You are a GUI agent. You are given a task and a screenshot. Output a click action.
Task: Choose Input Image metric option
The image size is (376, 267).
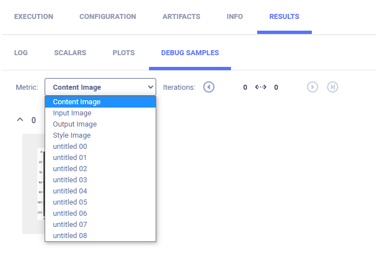(72, 113)
